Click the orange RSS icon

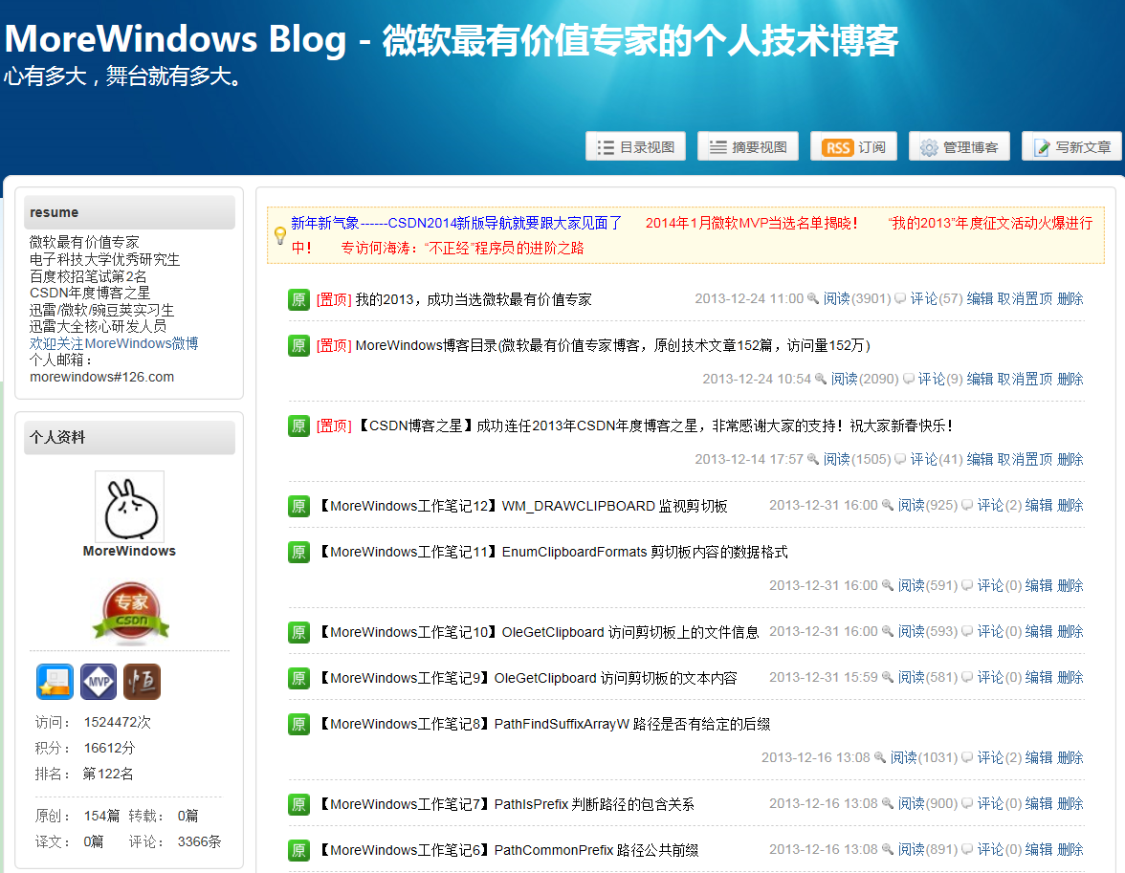point(837,148)
